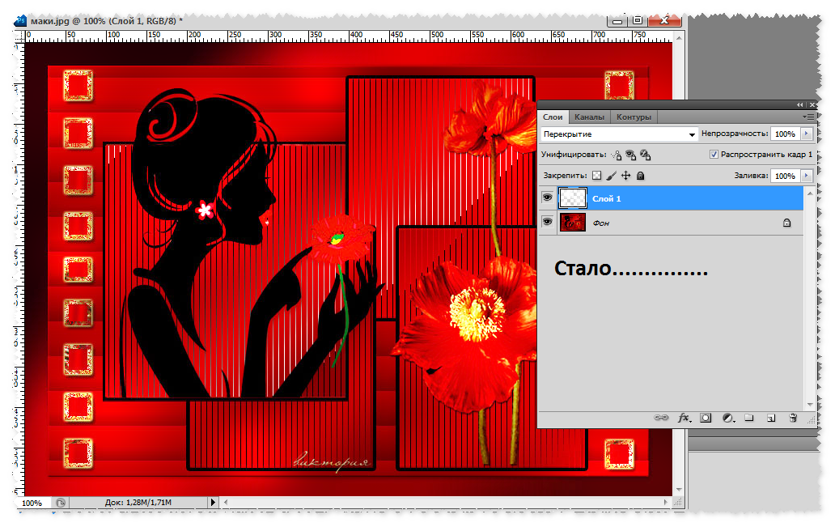Open the Перекрытие blend mode dropdown

(x=619, y=134)
